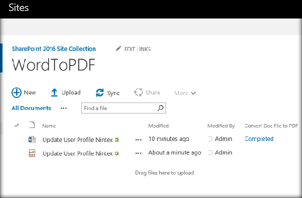
Task: Sort by Convert Doc File to PDF column
Action: point(271,126)
